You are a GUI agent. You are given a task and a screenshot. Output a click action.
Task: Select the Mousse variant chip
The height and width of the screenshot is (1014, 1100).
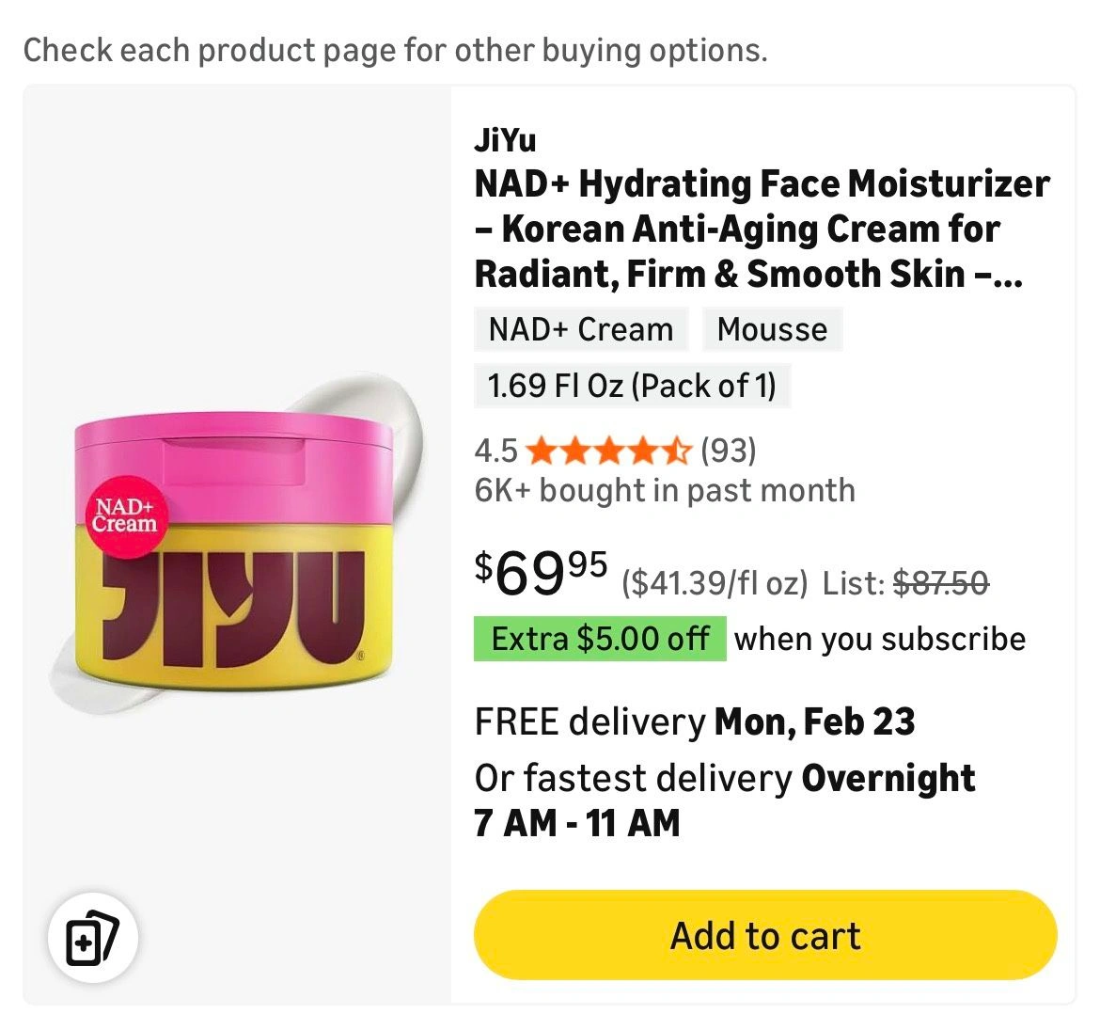772,330
